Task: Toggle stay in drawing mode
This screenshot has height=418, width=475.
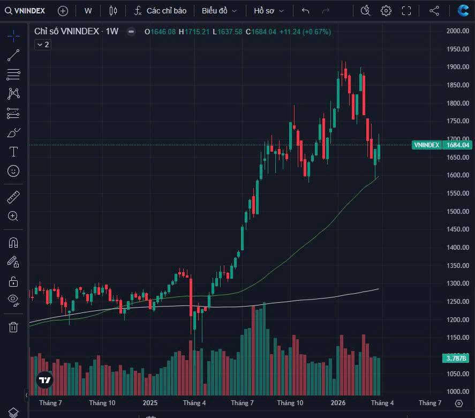Action: click(x=13, y=262)
